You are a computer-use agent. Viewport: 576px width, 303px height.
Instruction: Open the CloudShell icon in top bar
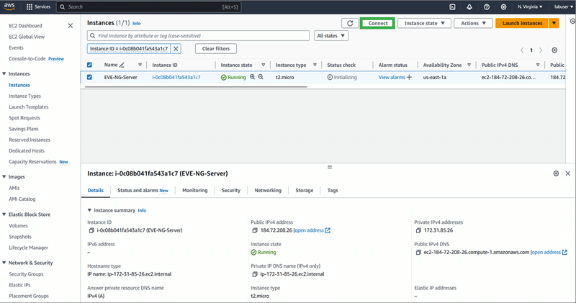453,6
